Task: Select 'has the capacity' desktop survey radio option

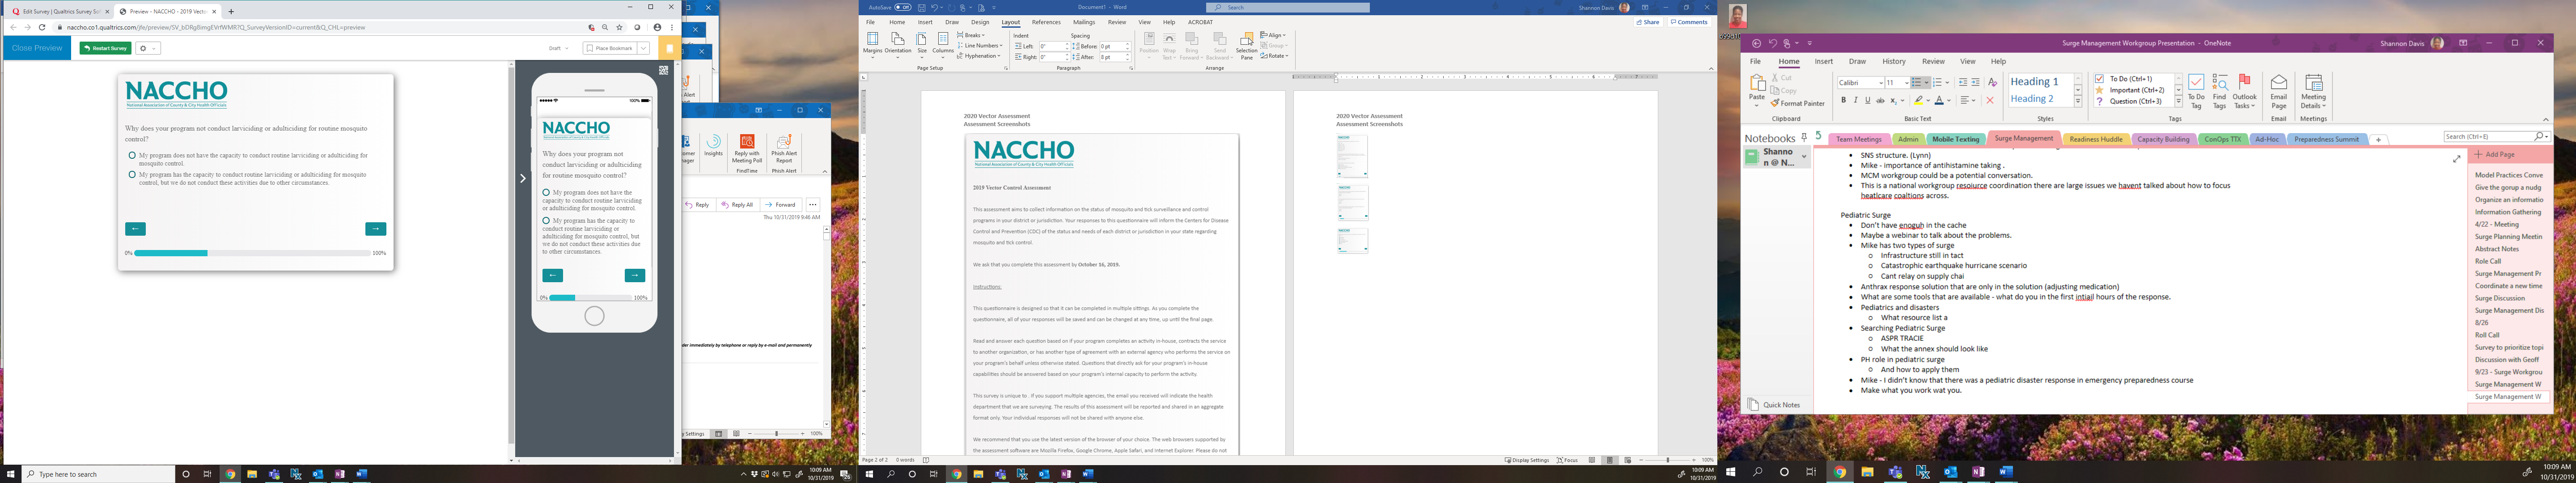Action: (132, 174)
